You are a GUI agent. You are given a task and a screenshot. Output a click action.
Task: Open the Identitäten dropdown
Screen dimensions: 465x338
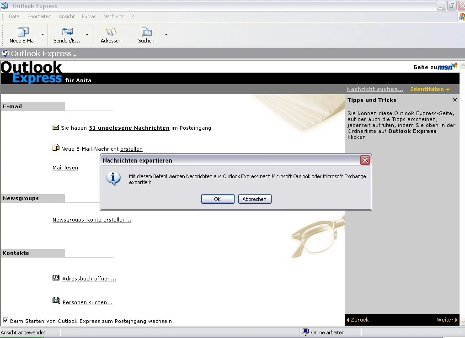tap(430, 89)
